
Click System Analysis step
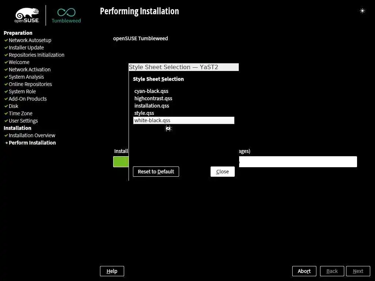tap(26, 77)
